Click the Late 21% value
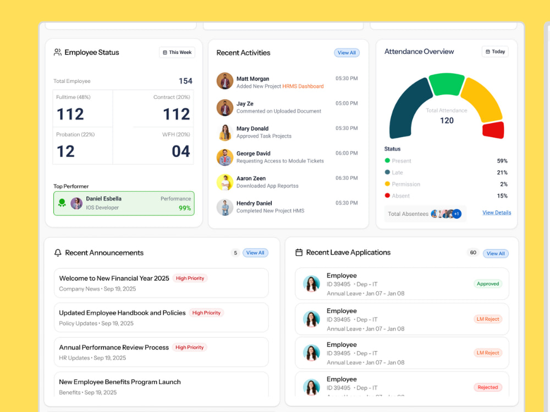The height and width of the screenshot is (412, 550). (502, 172)
